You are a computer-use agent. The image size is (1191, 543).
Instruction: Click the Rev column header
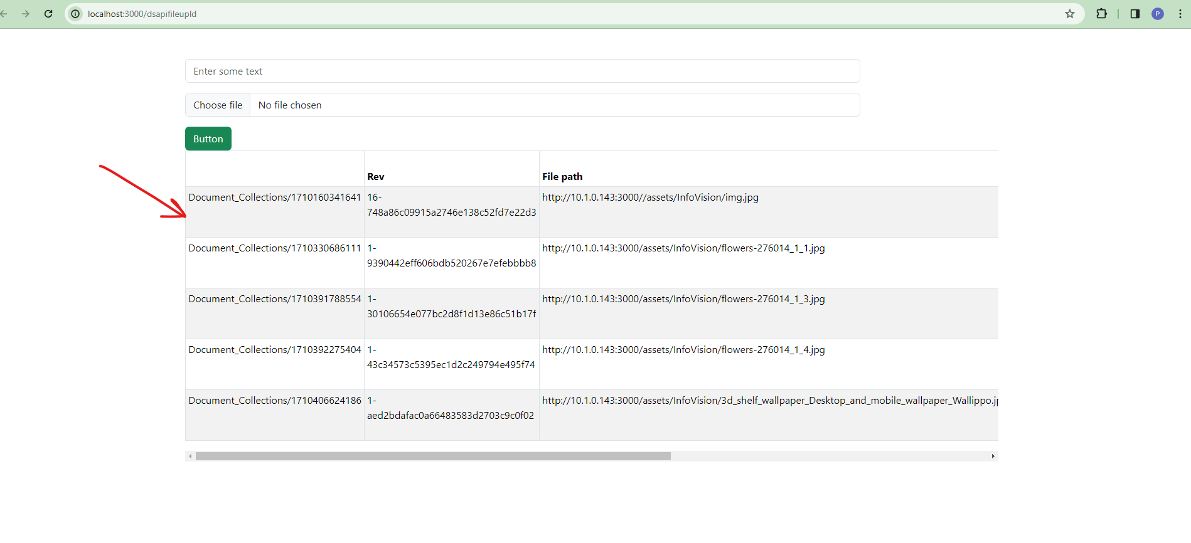click(376, 177)
